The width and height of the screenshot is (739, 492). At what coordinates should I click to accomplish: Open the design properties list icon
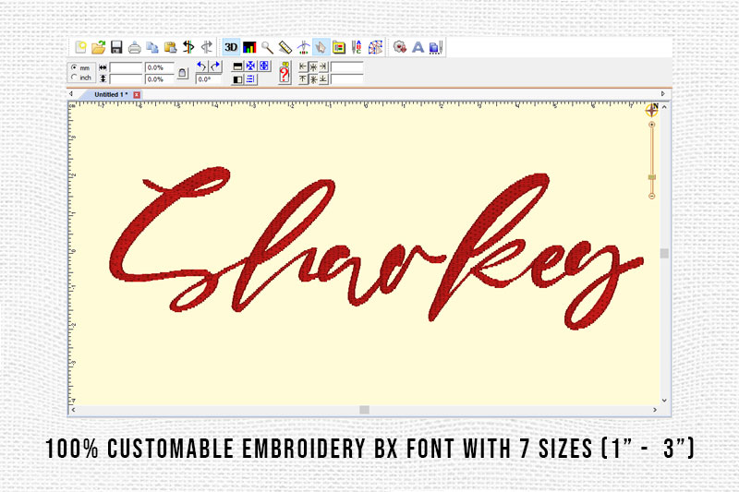pos(339,47)
